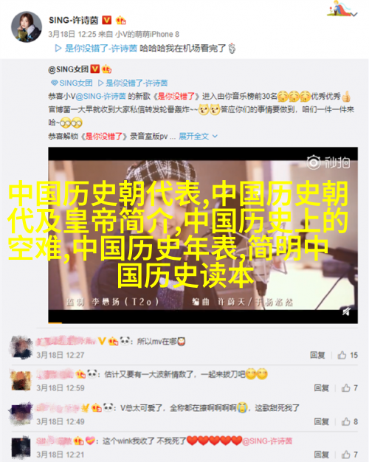Click the video progress bar
The height and width of the screenshot is (462, 369).
[203, 323]
